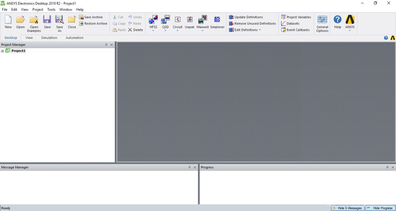This screenshot has width=396, height=211.
Task: Pin the Message Manager panel
Action: coord(190,167)
